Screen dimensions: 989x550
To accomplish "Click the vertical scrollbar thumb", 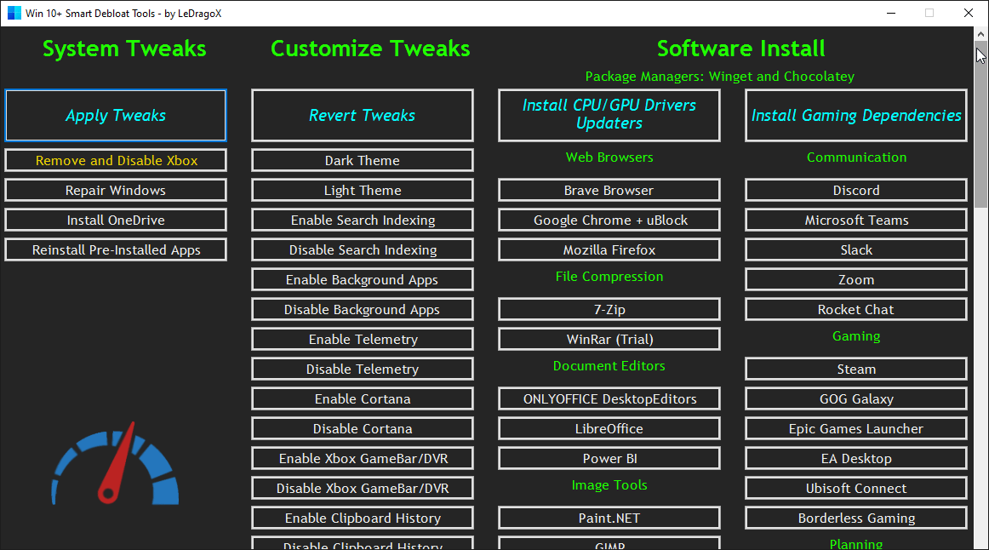I will (980, 125).
